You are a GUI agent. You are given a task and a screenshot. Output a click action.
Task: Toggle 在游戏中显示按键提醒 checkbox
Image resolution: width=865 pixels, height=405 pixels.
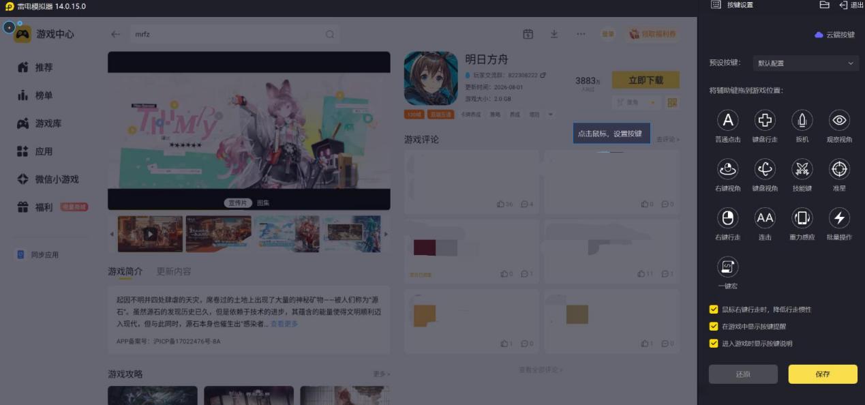[714, 326]
